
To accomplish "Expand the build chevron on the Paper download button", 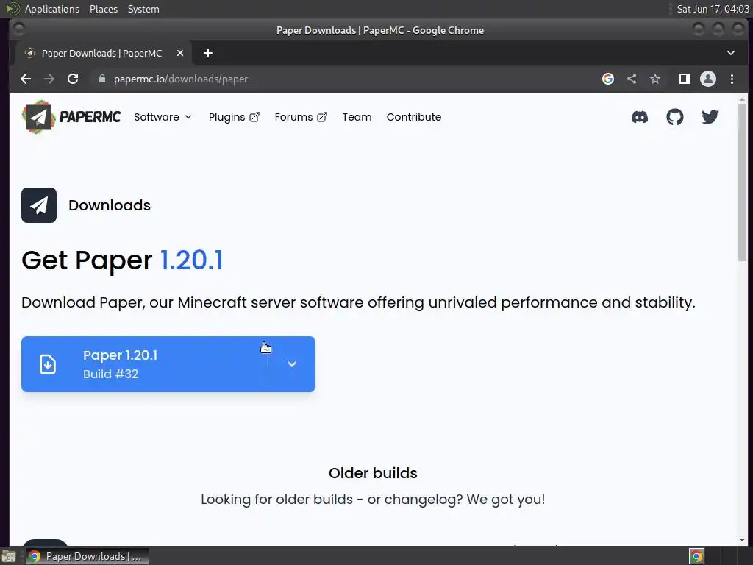I will pyautogui.click(x=291, y=364).
